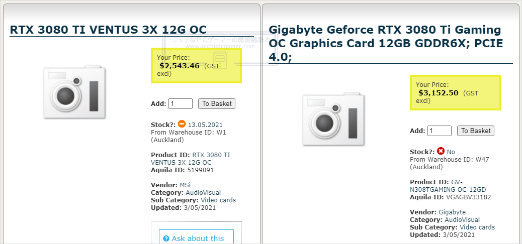
Task: Click the Ask about this button
Action: (197, 238)
